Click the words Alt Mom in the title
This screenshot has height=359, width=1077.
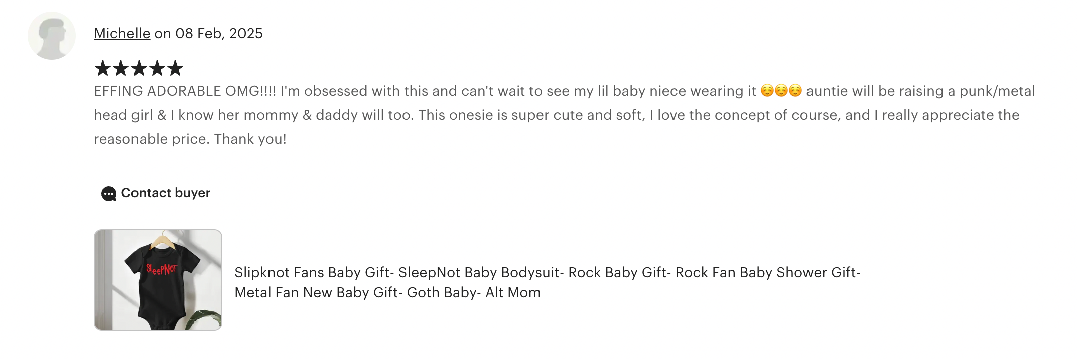point(513,292)
